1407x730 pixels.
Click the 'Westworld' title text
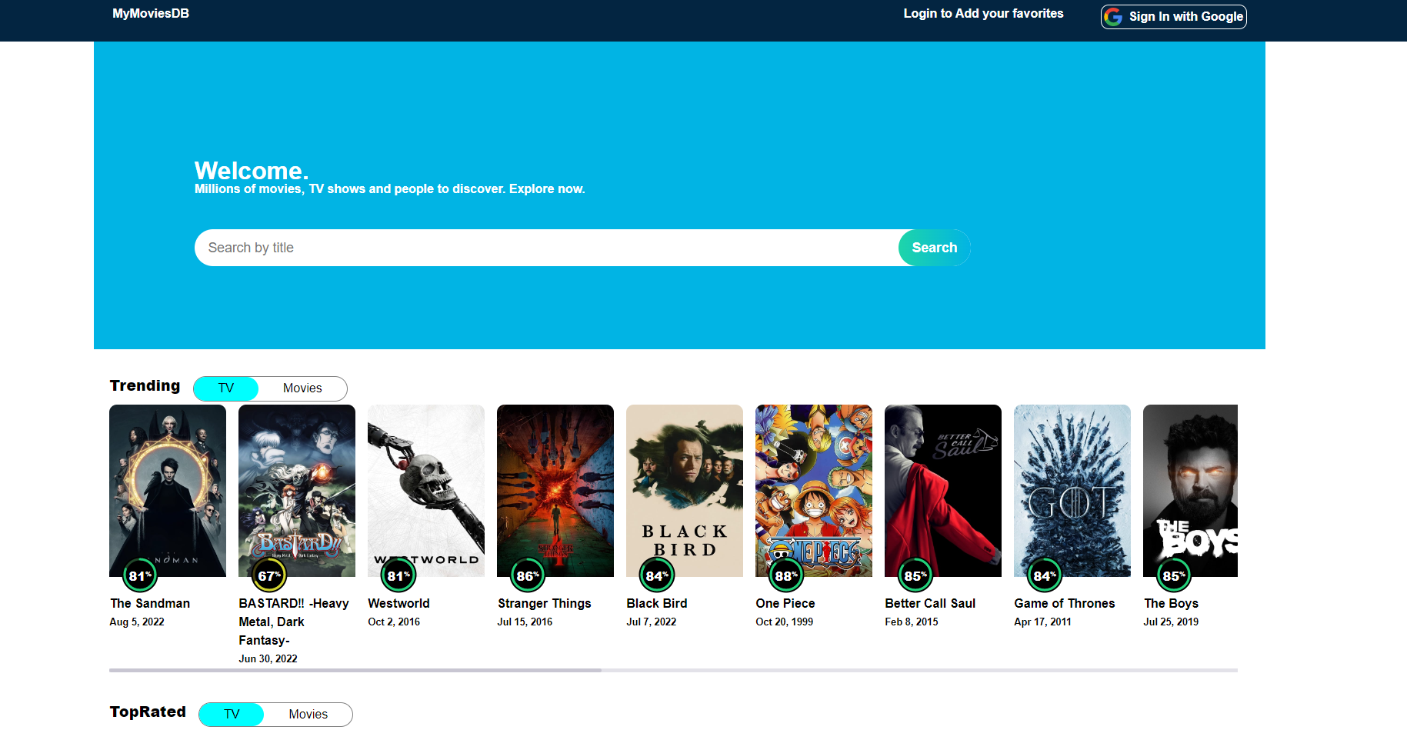click(398, 604)
